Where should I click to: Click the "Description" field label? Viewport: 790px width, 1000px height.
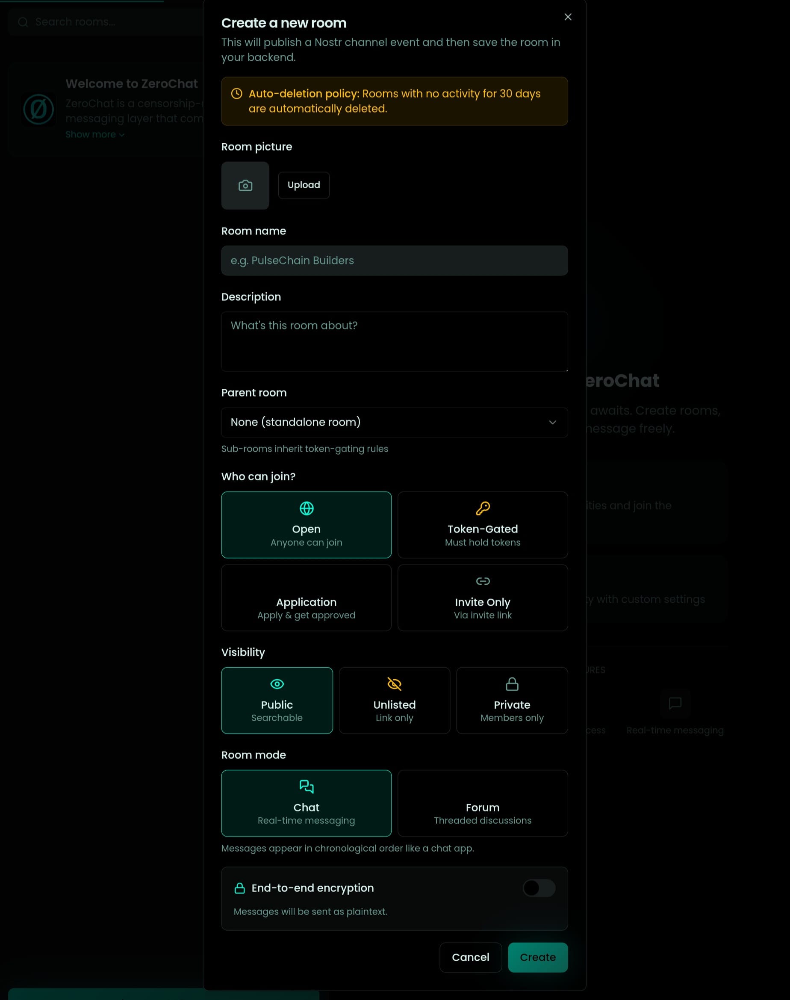point(251,297)
